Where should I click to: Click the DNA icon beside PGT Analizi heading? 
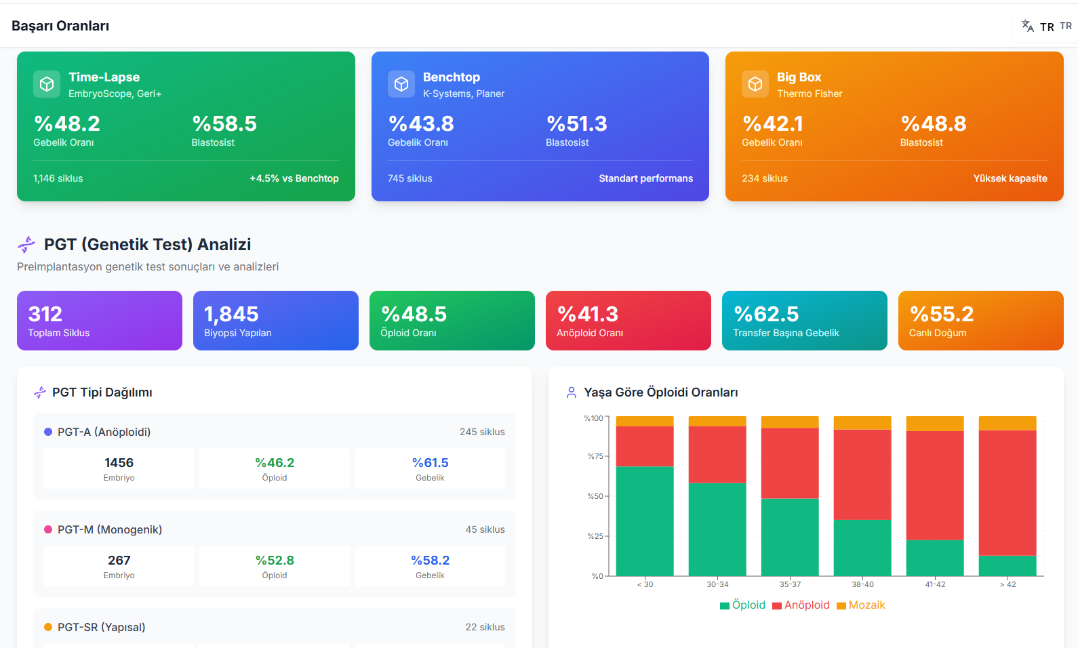26,244
